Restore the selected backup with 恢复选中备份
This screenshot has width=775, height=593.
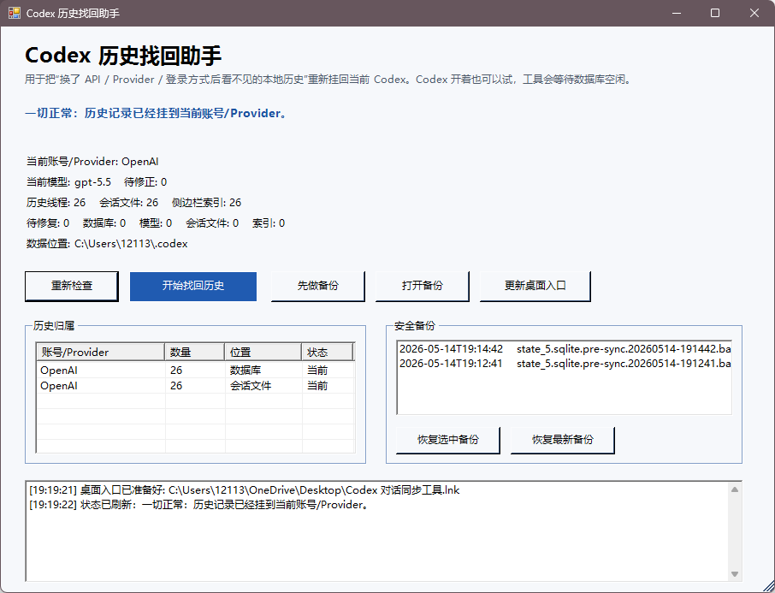(447, 440)
